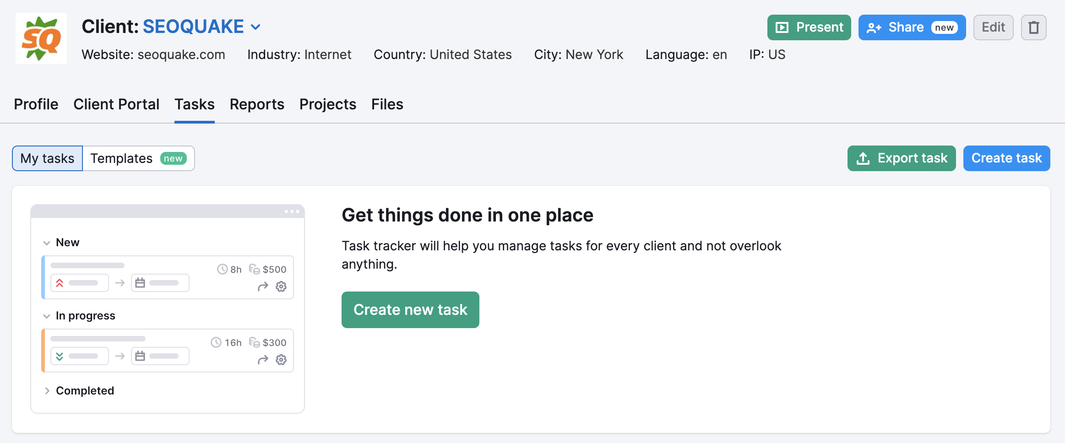Switch to the Files tab
This screenshot has width=1065, height=443.
[387, 104]
